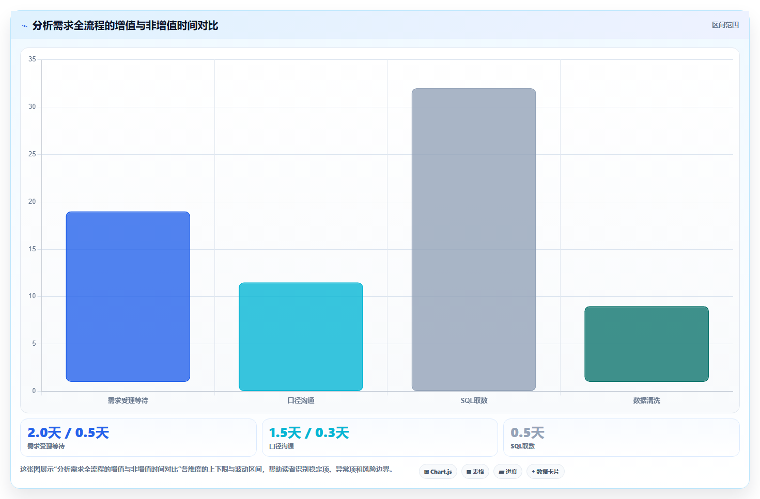Screen dimensions: 760x499
Task: Click the cyan 口径沟通 bar
Action: pos(301,336)
